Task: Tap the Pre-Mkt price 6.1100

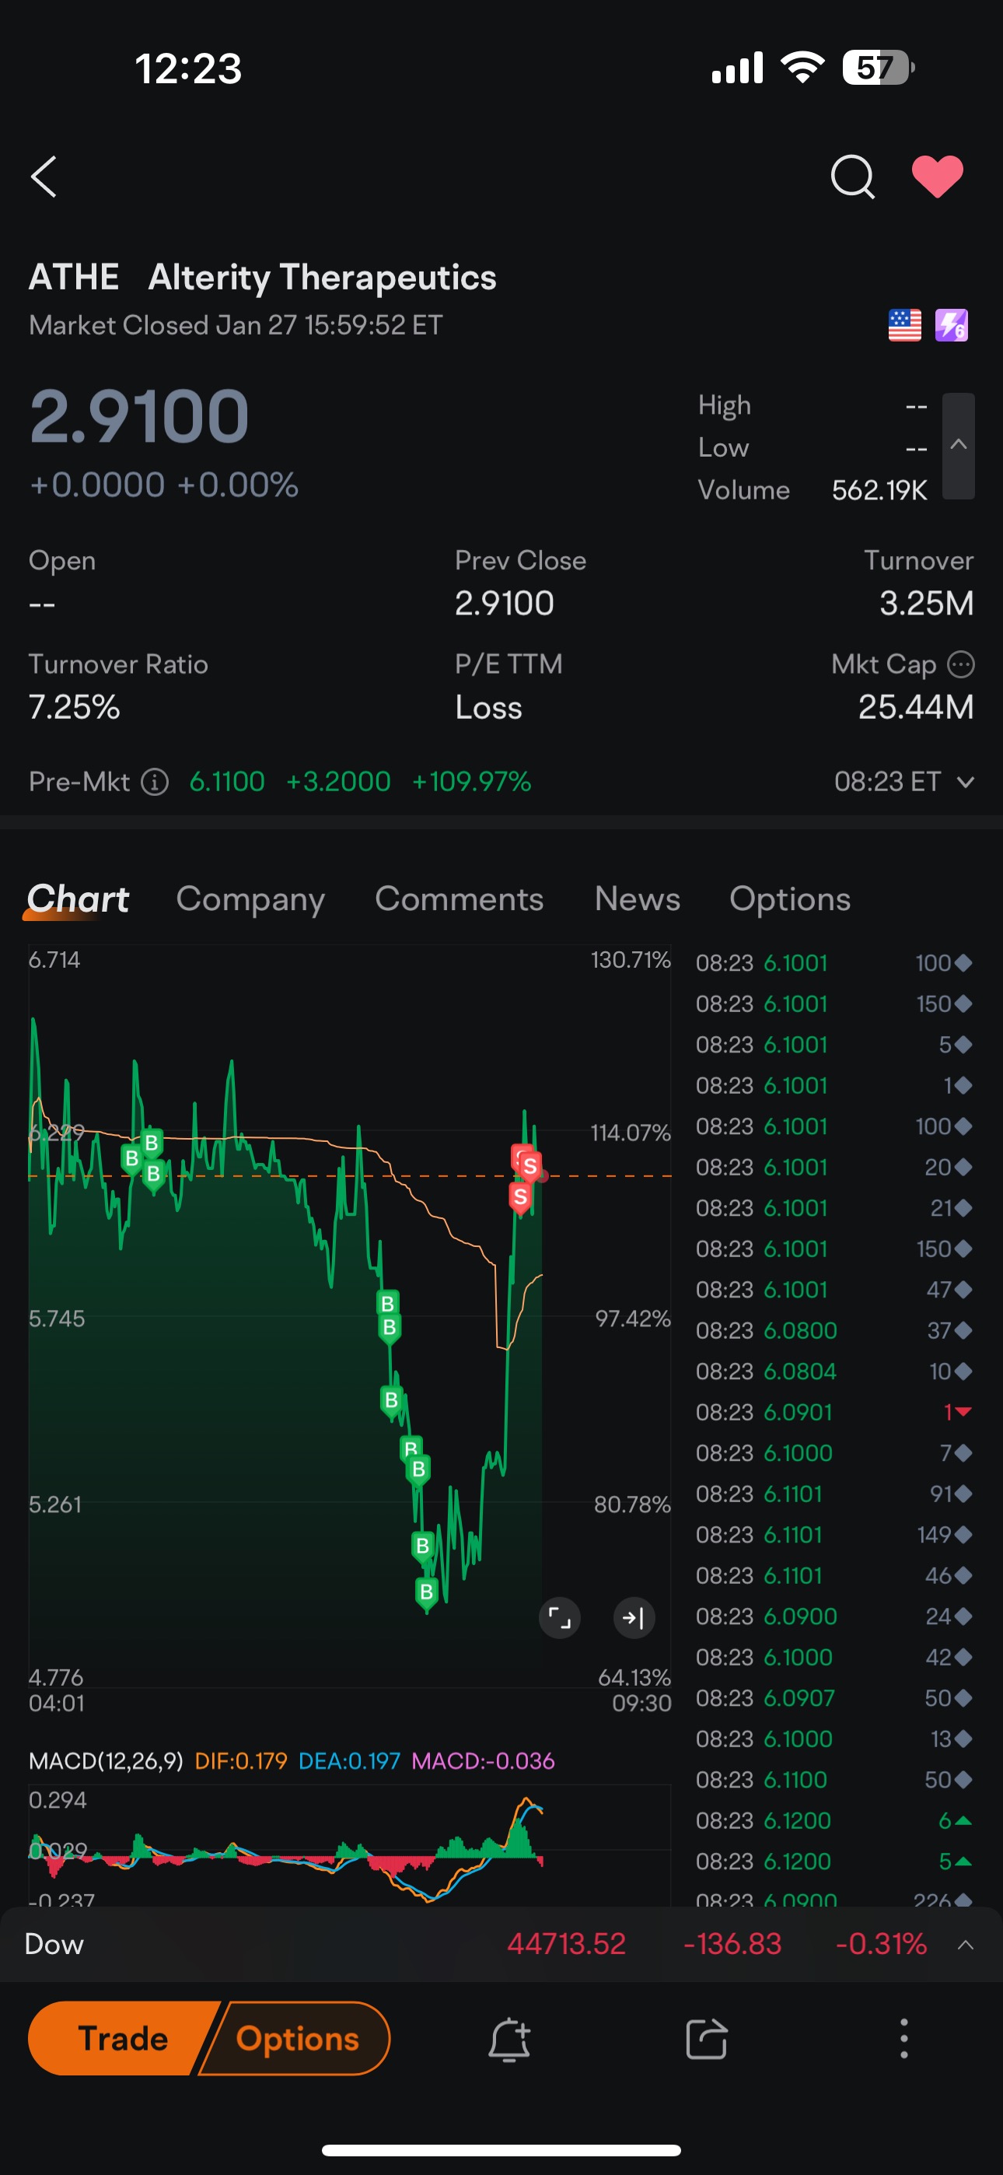Action: point(227,782)
